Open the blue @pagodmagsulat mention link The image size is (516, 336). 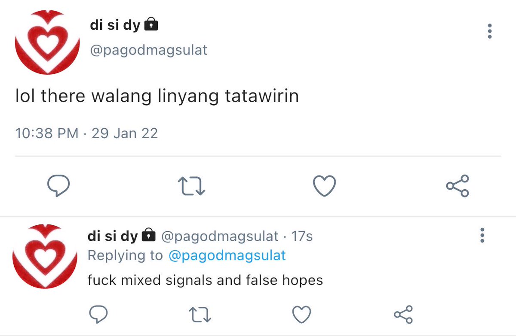click(x=227, y=255)
